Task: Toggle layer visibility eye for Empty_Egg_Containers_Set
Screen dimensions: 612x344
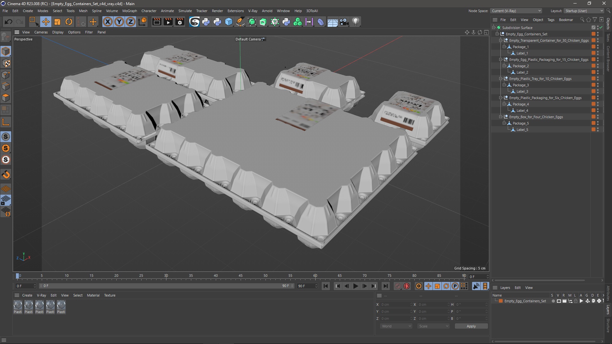Action: (x=559, y=301)
